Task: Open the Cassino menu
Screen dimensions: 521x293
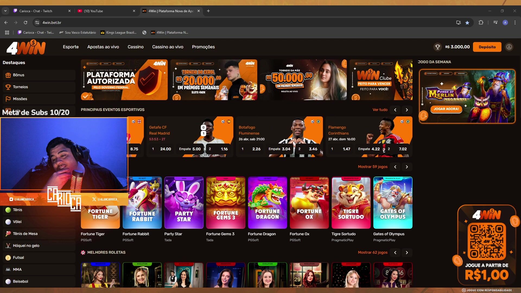Action: (136, 47)
